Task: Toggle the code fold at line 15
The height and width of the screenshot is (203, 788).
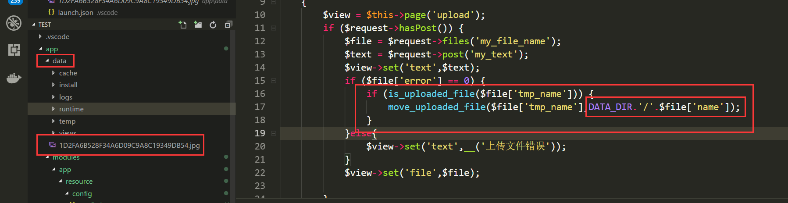Action: point(274,81)
